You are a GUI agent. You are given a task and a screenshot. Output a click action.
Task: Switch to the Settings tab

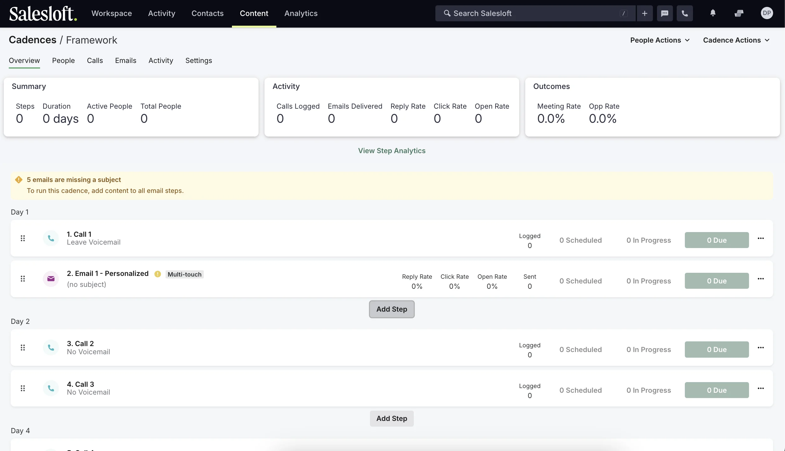click(199, 60)
